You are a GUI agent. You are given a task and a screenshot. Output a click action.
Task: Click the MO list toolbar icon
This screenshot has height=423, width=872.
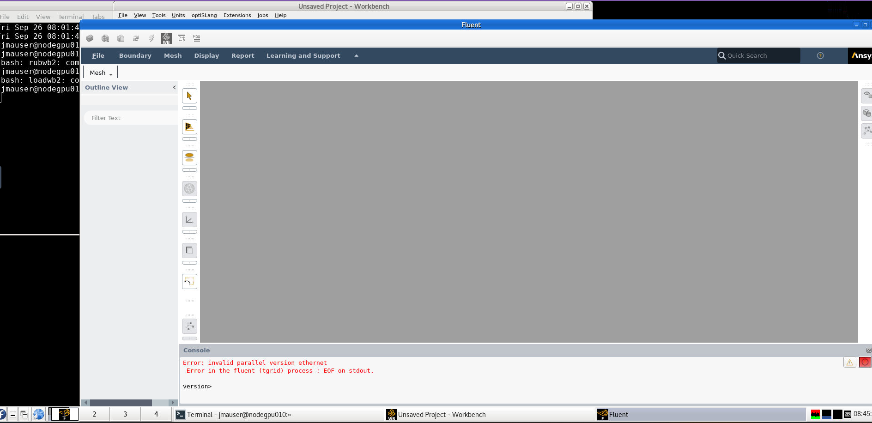[197, 38]
